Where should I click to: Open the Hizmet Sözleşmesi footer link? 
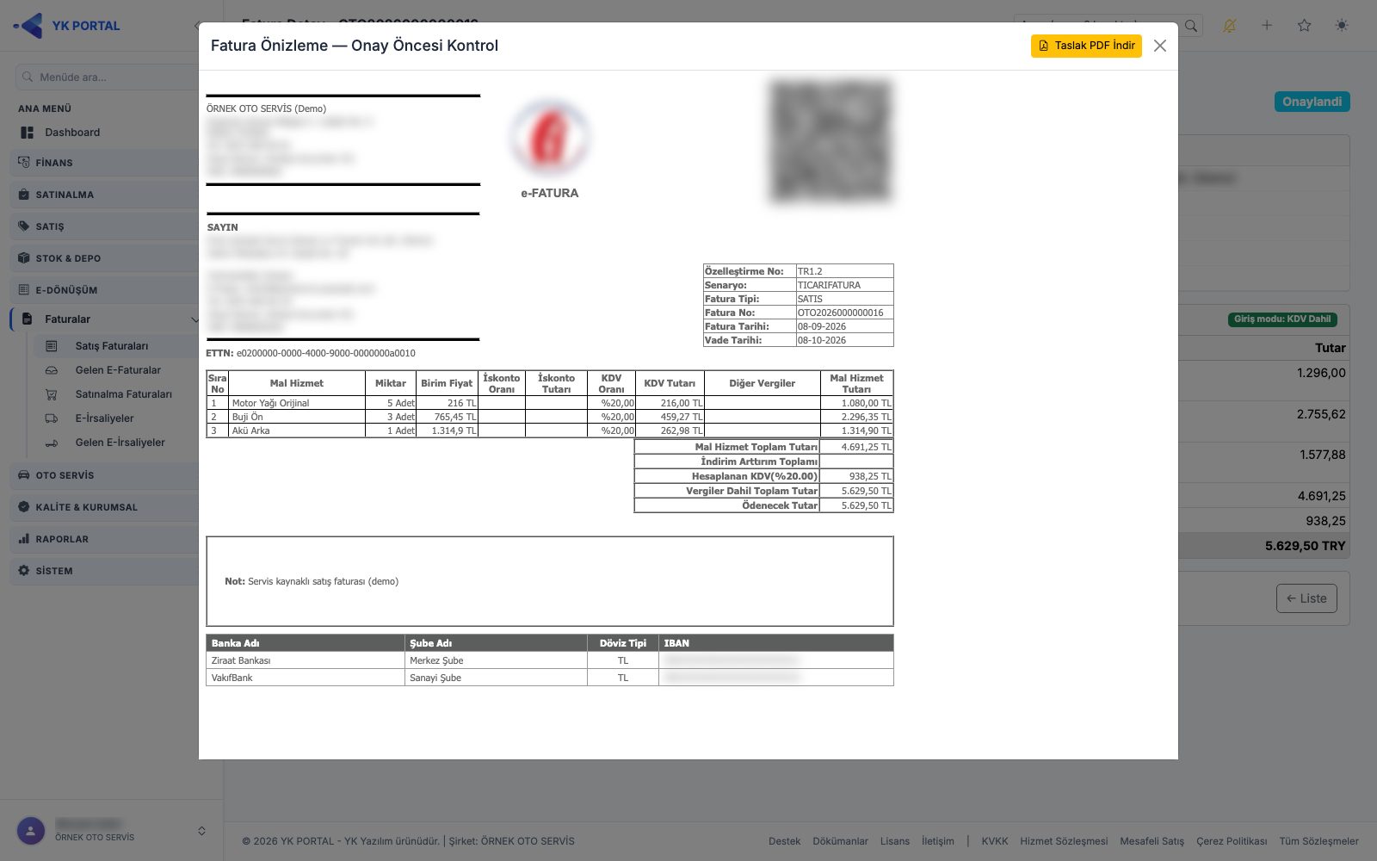(x=1064, y=841)
